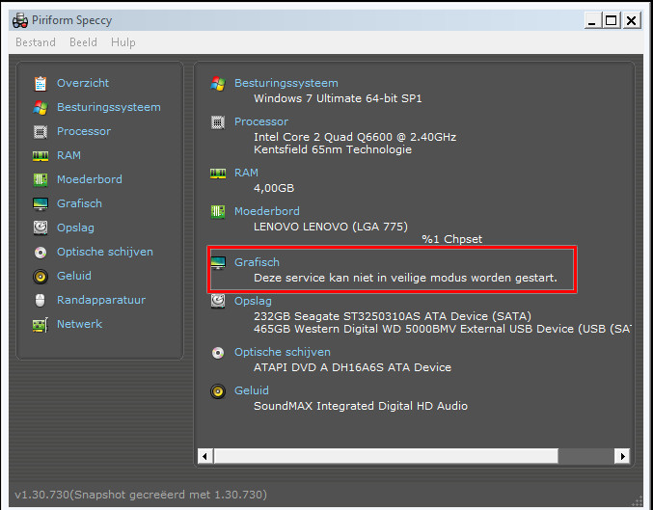Viewport: 653px width, 510px height.
Task: Open Opslag in the sidebar
Action: [x=75, y=228]
